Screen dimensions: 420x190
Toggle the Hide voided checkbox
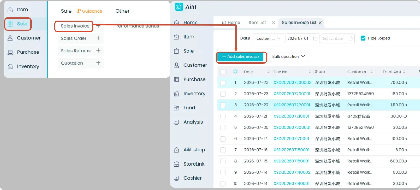363,38
